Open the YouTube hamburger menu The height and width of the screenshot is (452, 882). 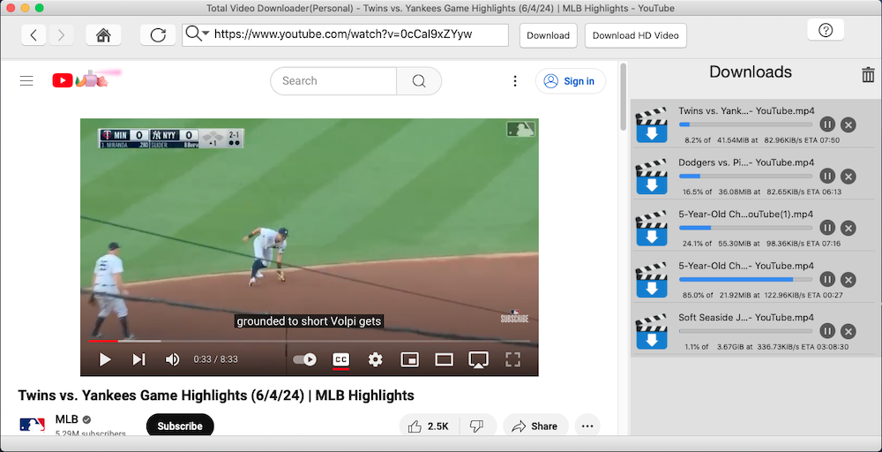(26, 81)
